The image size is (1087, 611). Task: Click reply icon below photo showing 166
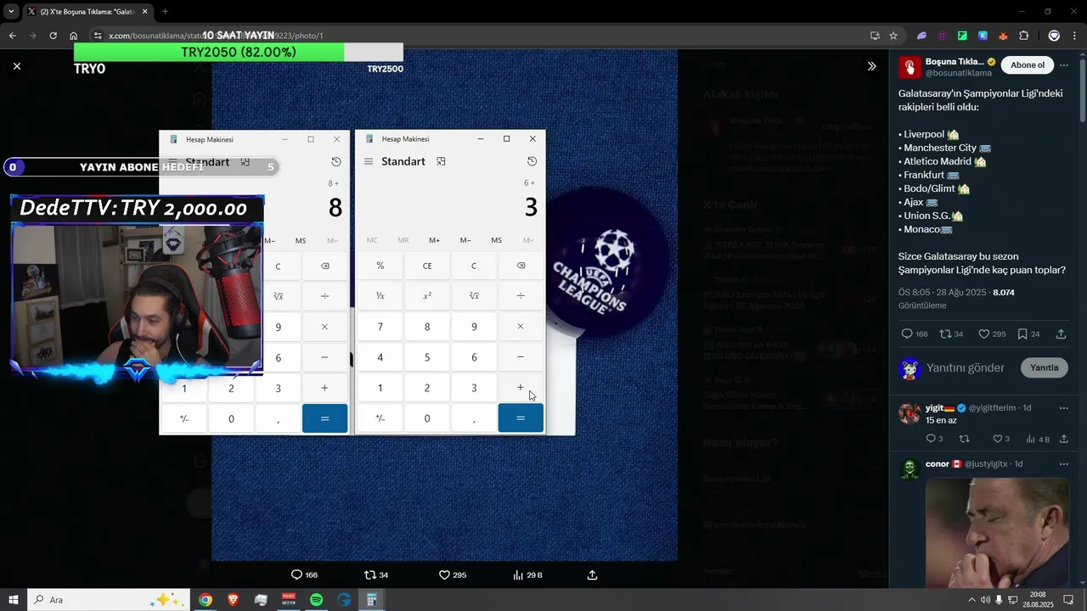pyautogui.click(x=296, y=575)
